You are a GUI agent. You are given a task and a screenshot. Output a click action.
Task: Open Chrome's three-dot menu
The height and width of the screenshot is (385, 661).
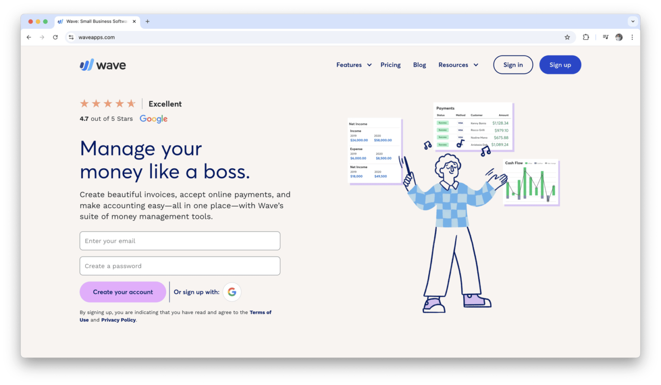pyautogui.click(x=632, y=37)
